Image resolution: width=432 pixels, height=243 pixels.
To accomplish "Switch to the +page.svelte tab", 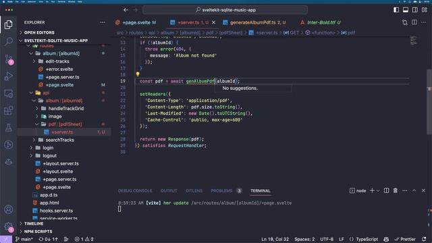I will (x=136, y=22).
